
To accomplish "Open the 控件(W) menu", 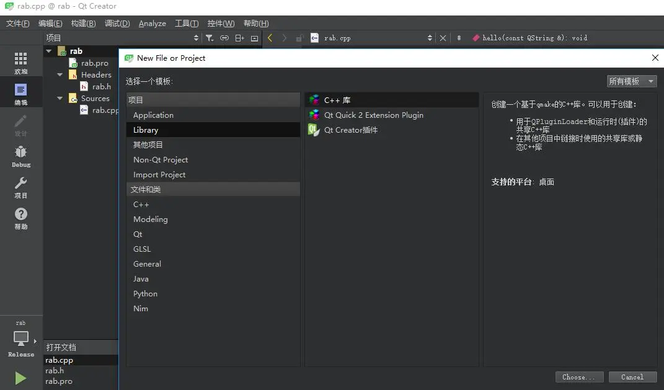I will (x=221, y=24).
